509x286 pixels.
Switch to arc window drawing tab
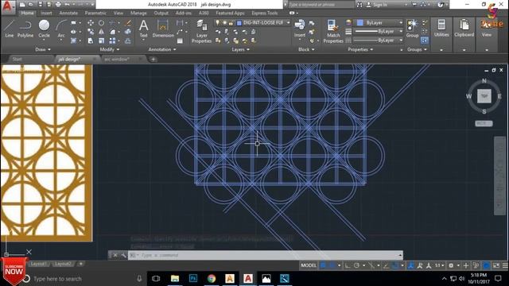pyautogui.click(x=117, y=59)
